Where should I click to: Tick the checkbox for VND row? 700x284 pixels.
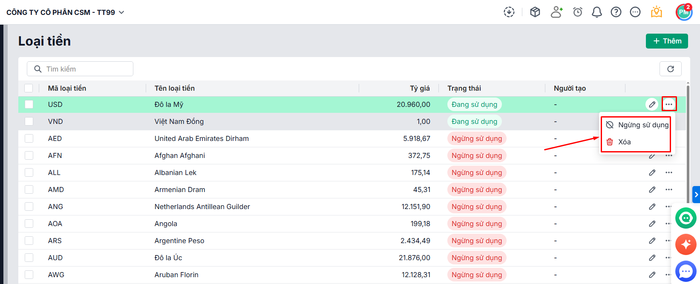pos(29,121)
